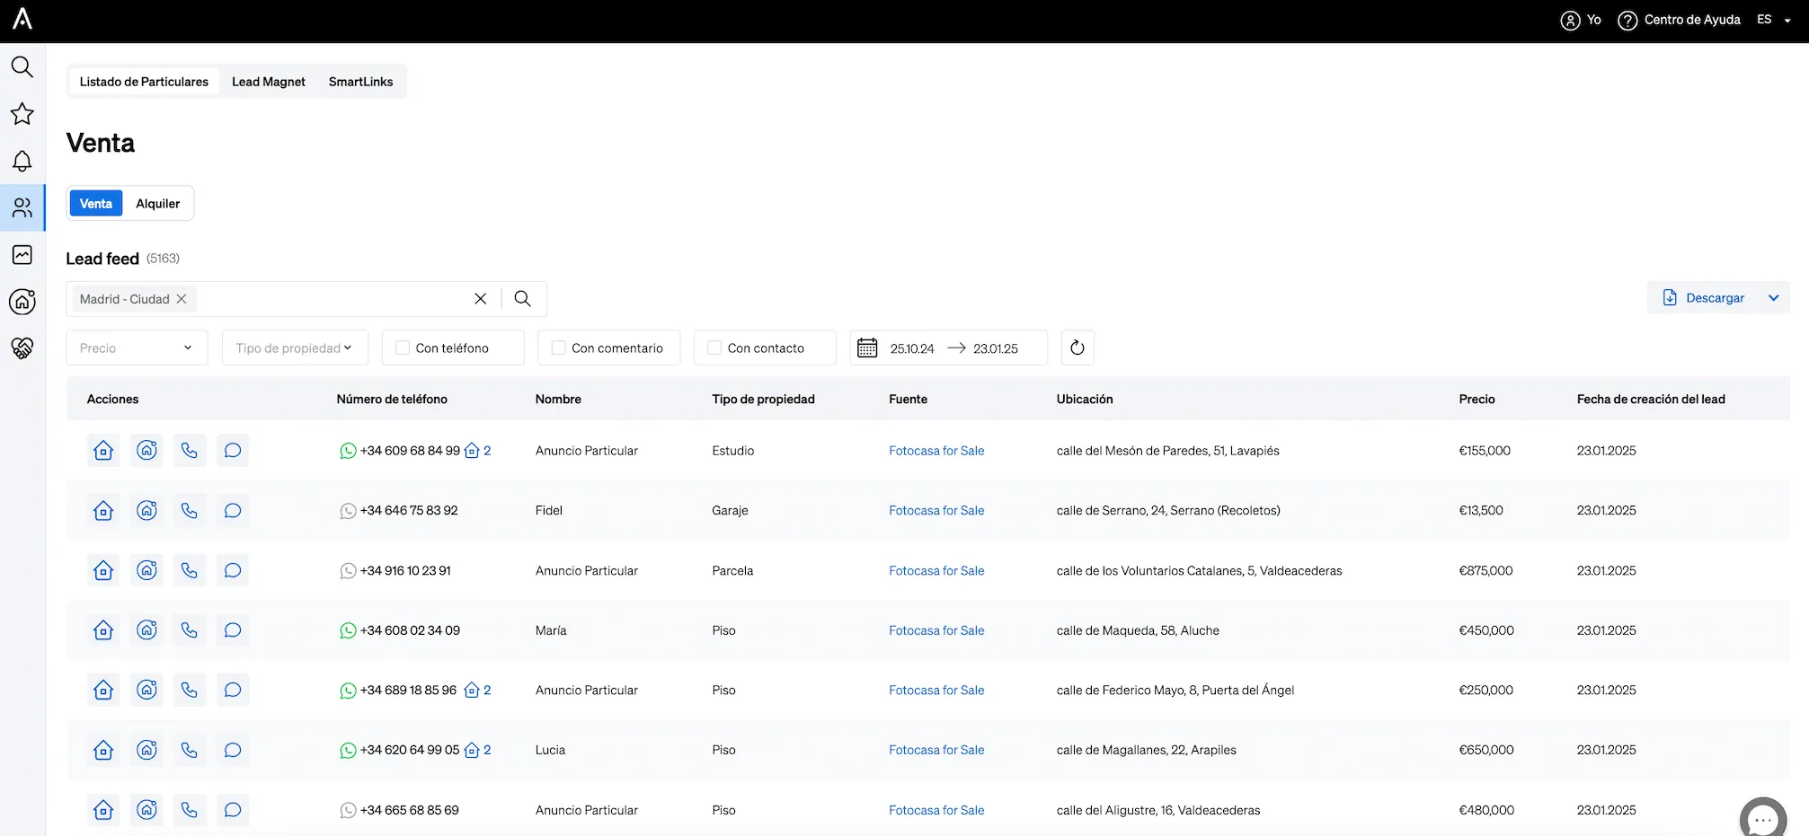This screenshot has width=1809, height=836.
Task: Click the home icon in Fidel row
Action: (103, 511)
